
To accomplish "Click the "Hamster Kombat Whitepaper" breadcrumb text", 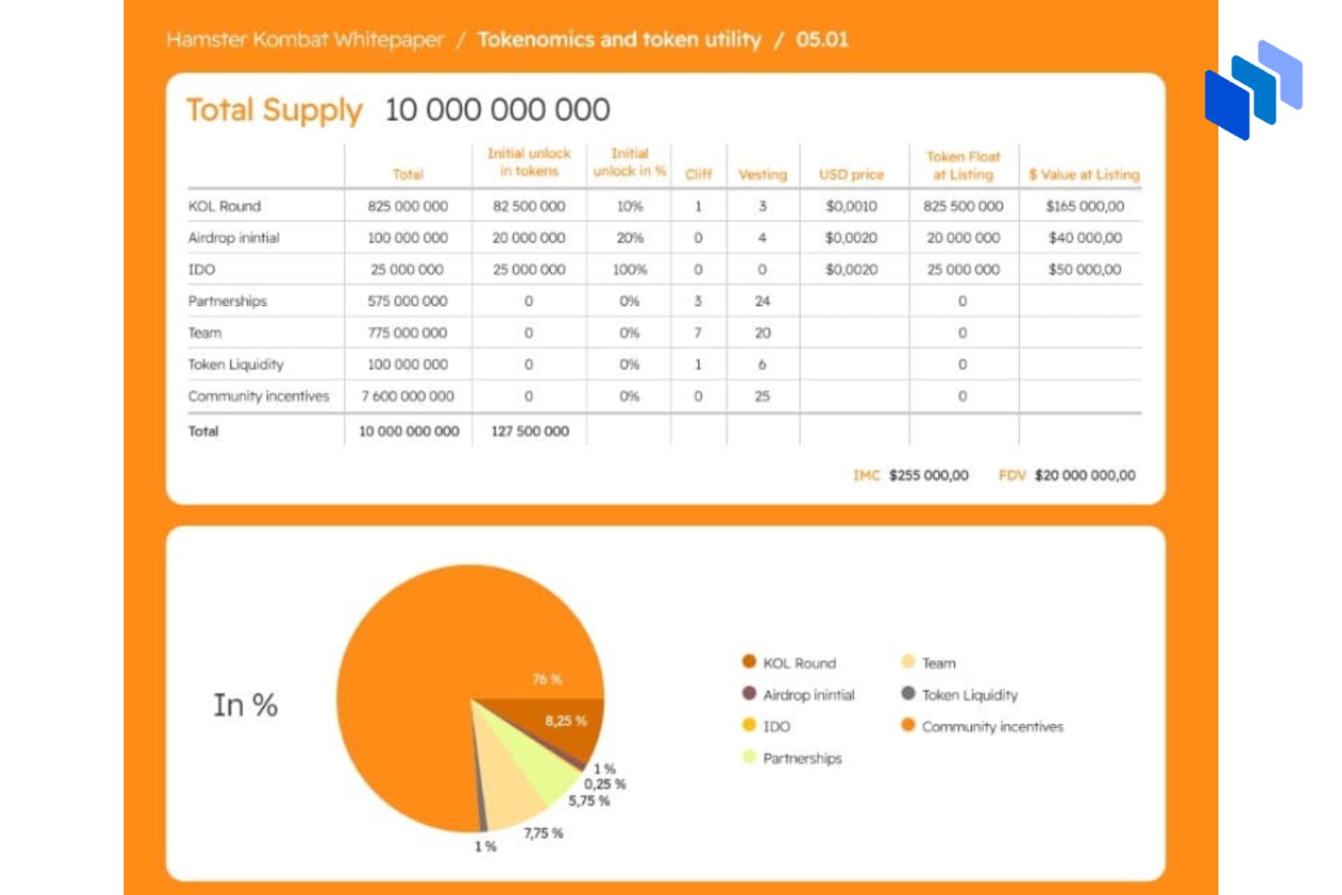I will click(305, 40).
